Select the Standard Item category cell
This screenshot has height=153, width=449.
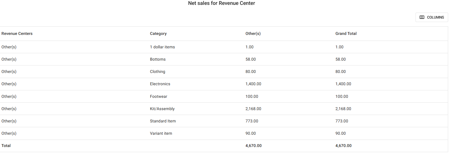[163, 121]
